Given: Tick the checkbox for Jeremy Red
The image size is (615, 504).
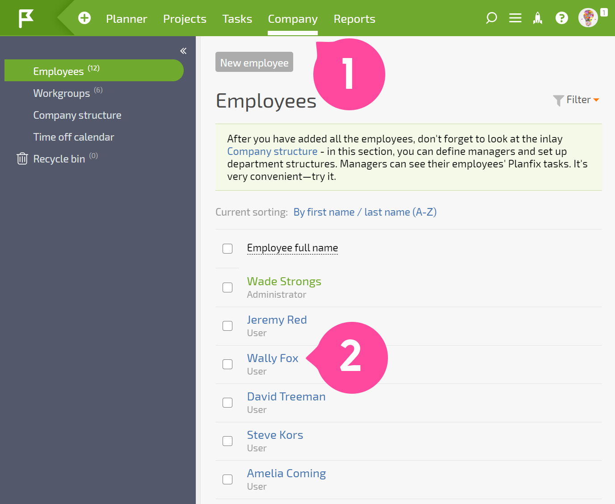Looking at the screenshot, I should pos(227,326).
